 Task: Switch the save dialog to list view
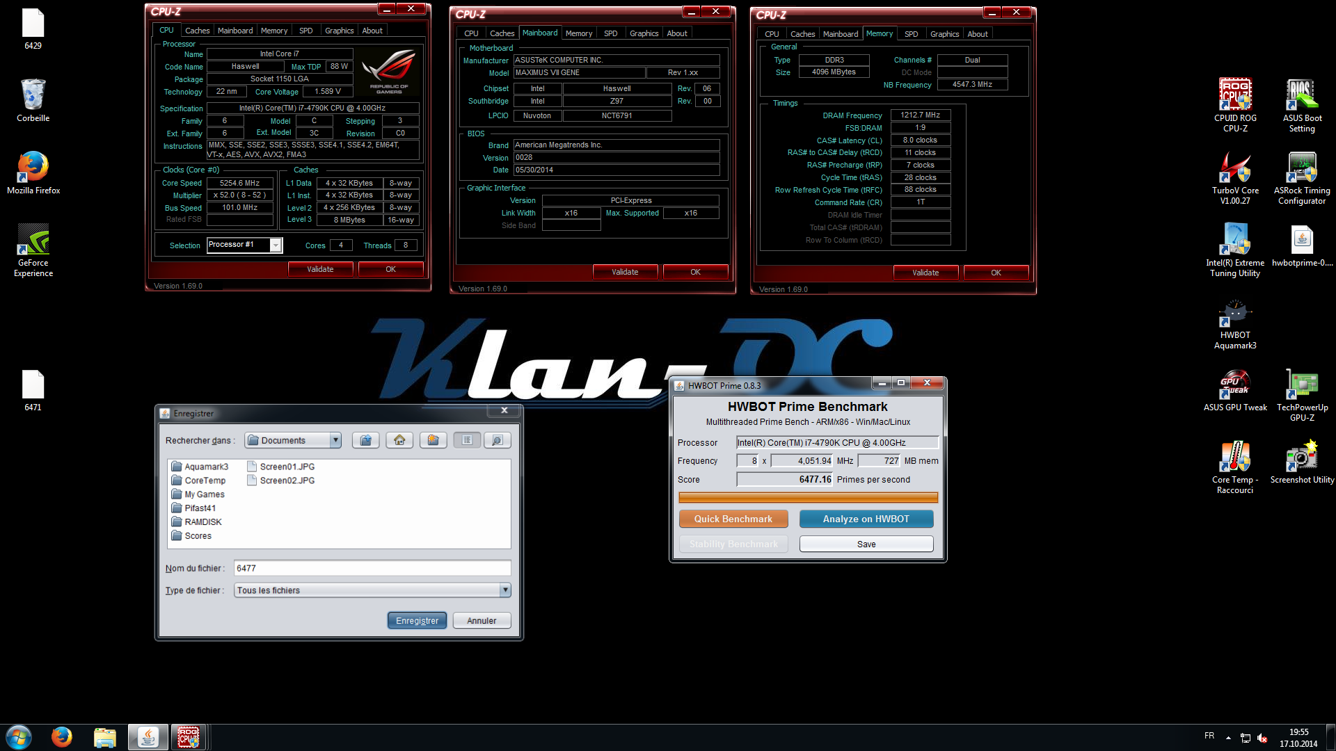click(467, 440)
